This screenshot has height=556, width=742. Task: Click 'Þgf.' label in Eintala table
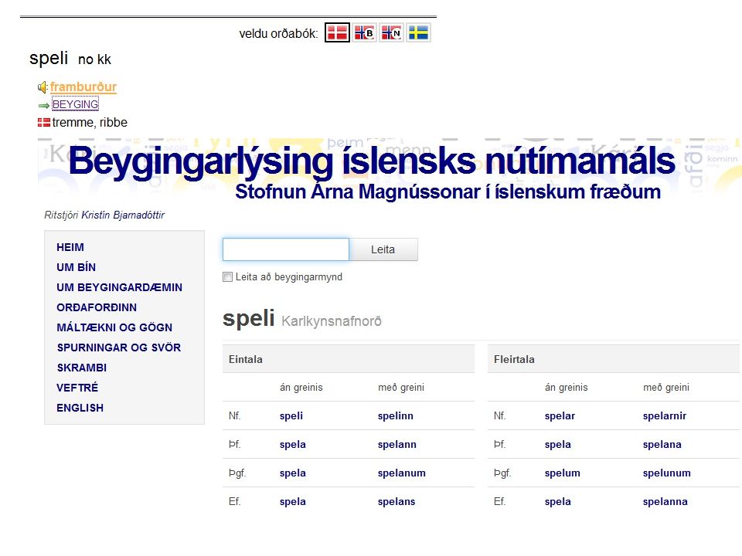(237, 473)
